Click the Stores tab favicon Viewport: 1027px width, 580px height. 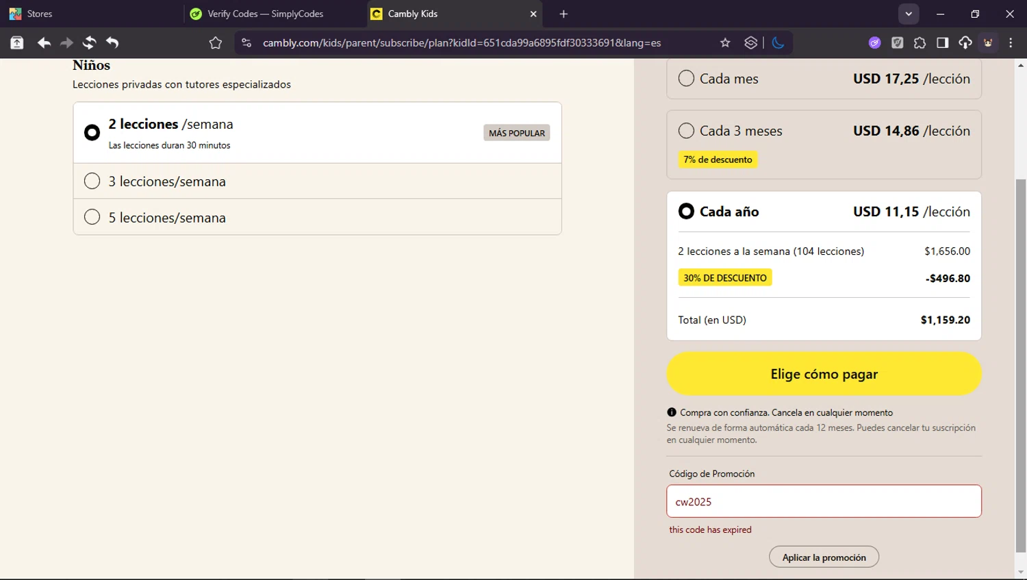coord(15,14)
